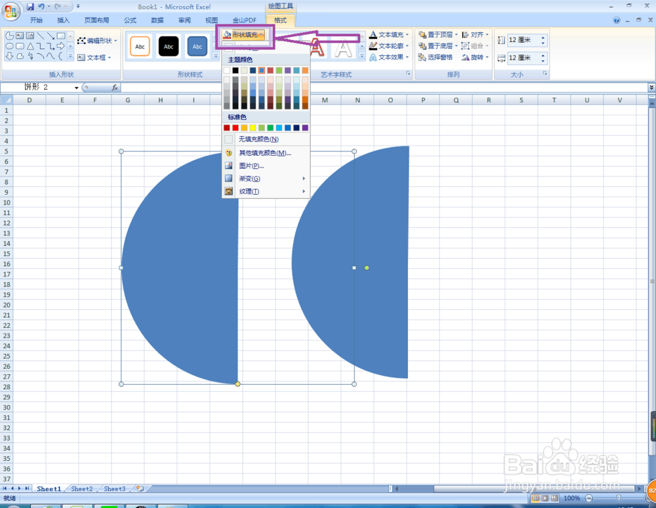
Task: Open Bring to Front (置于顶层) dropdown
Action: [x=438, y=35]
